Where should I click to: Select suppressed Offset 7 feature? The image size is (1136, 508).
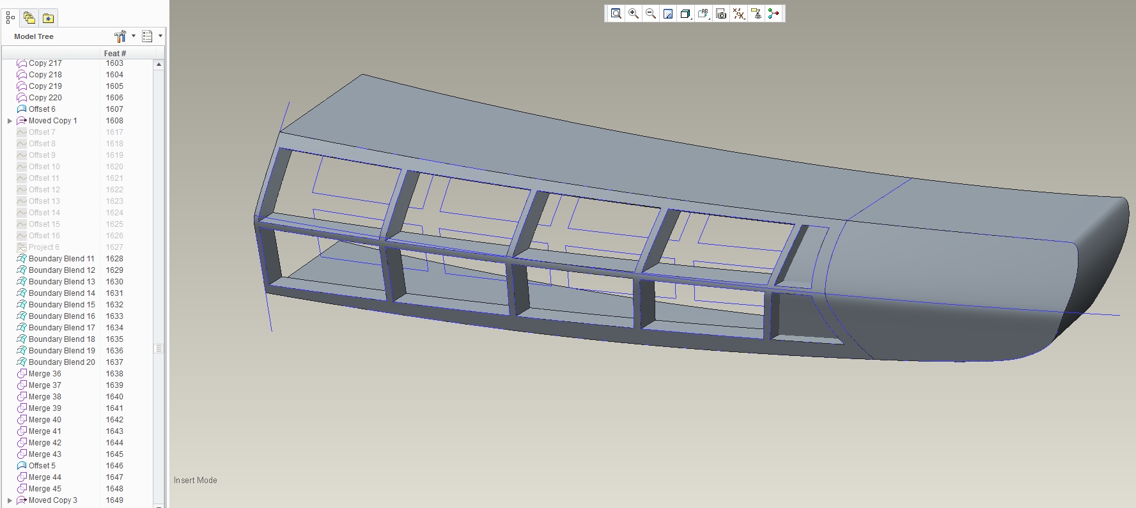pos(42,132)
